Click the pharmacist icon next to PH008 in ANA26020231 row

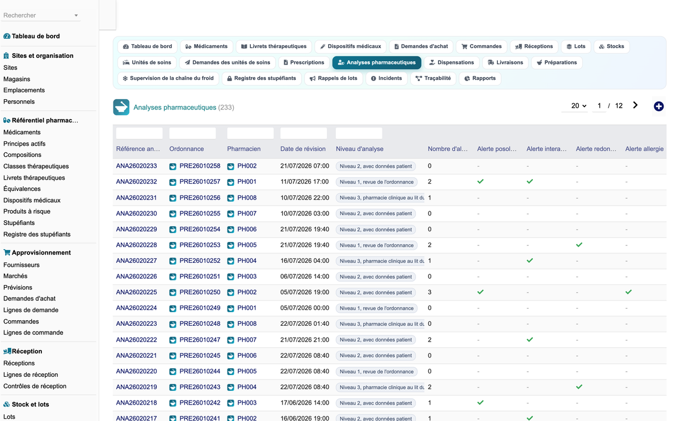[230, 198]
